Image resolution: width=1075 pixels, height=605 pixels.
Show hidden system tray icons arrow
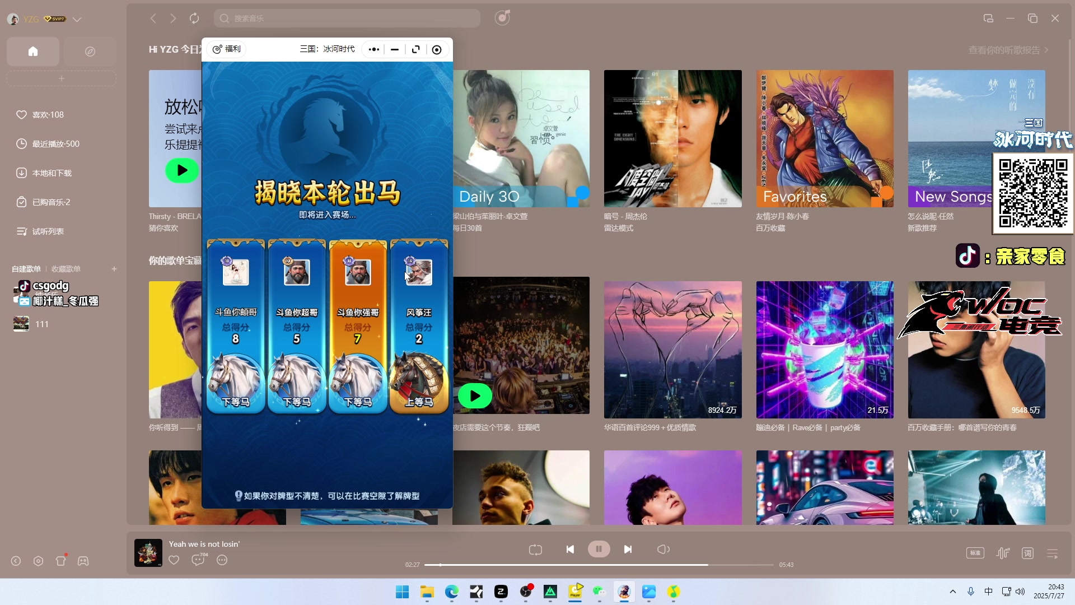coord(953,592)
